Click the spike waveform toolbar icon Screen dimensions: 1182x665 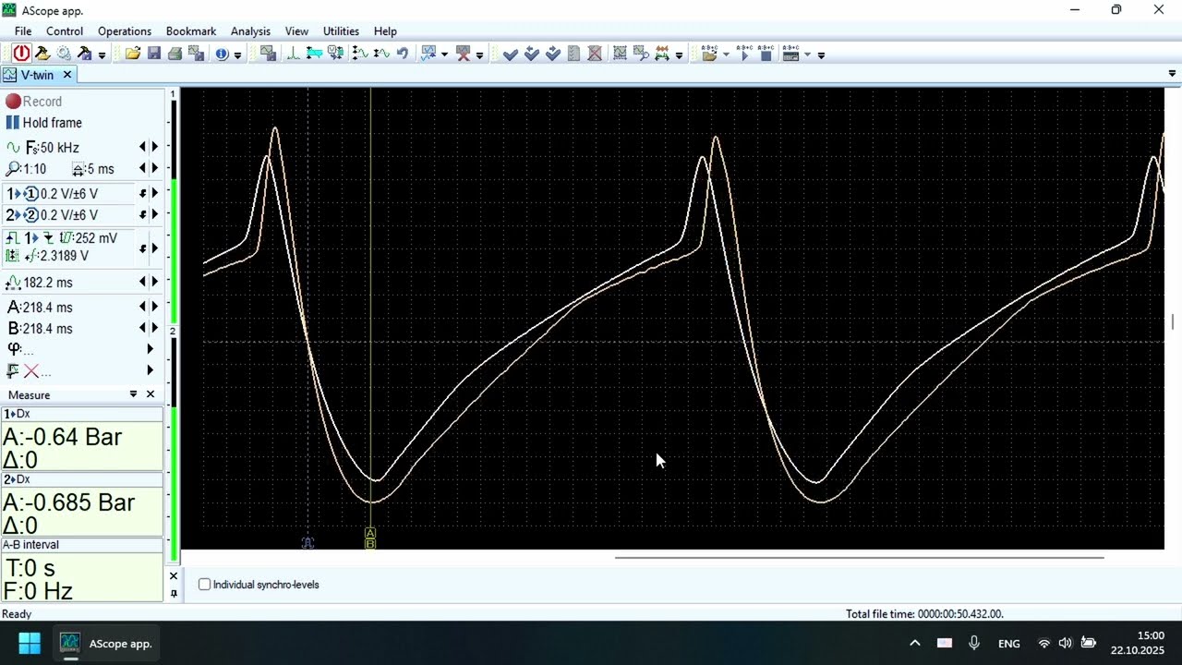pyautogui.click(x=294, y=54)
